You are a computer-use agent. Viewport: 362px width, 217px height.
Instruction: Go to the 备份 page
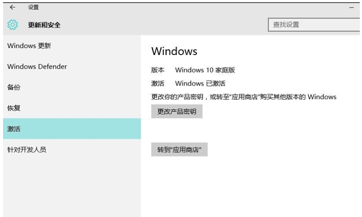click(14, 87)
